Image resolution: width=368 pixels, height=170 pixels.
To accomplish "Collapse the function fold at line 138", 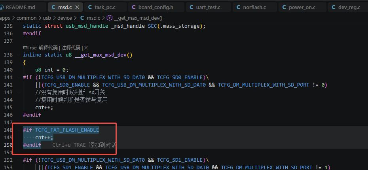I will 19,55.
